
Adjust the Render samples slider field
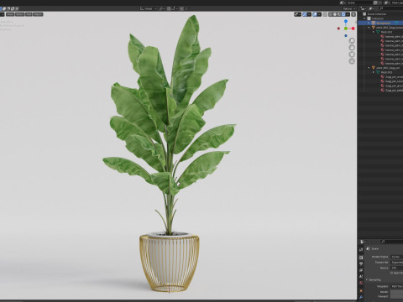(396, 292)
